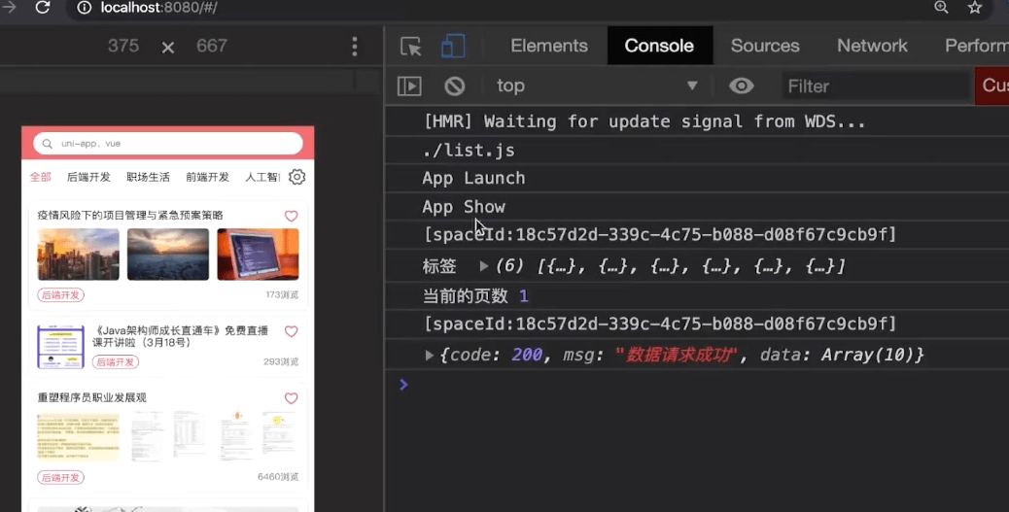Click the 293浏览 view count
Screen dimensions: 1009x512
[281, 361]
